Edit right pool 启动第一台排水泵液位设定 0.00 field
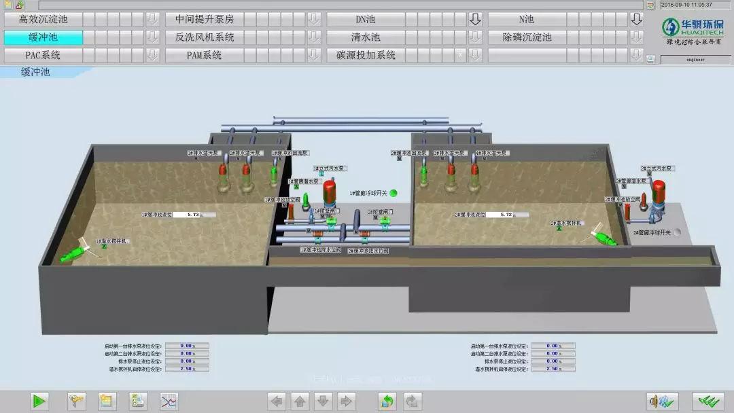734x413 pixels. click(x=553, y=346)
